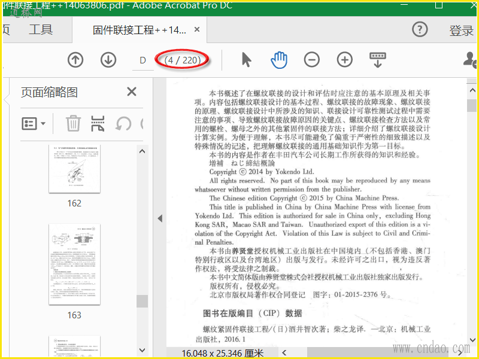This screenshot has height=359, width=479.
Task: Open the 工具 tab
Action: pos(41,29)
